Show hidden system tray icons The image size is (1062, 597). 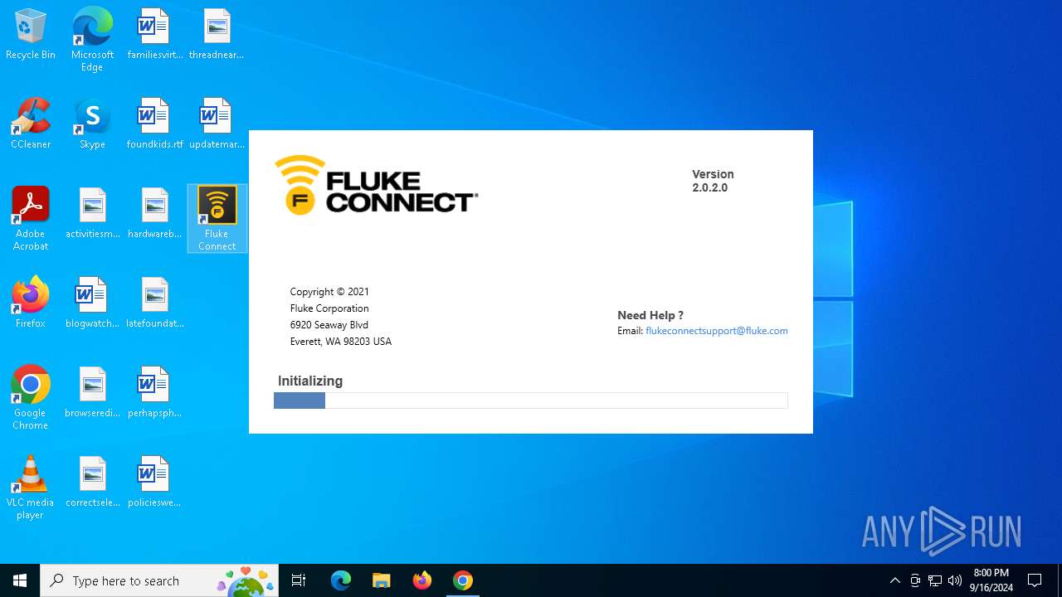coord(894,580)
